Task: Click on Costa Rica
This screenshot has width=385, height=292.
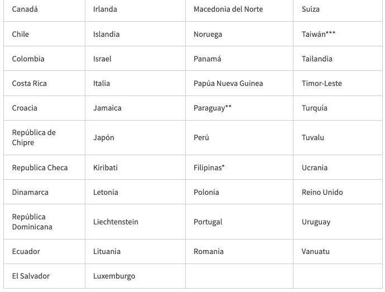Action: (x=30, y=83)
